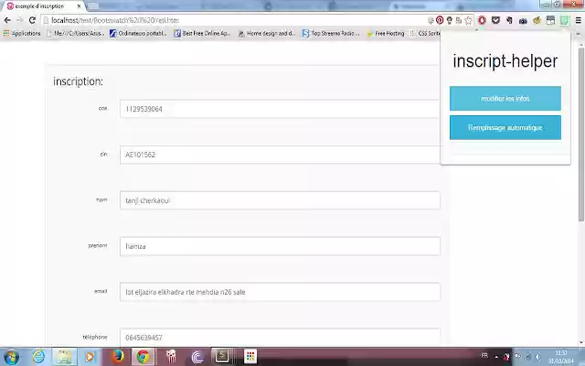Click the browser forward arrow
The height and width of the screenshot is (366, 585).
[x=19, y=20]
